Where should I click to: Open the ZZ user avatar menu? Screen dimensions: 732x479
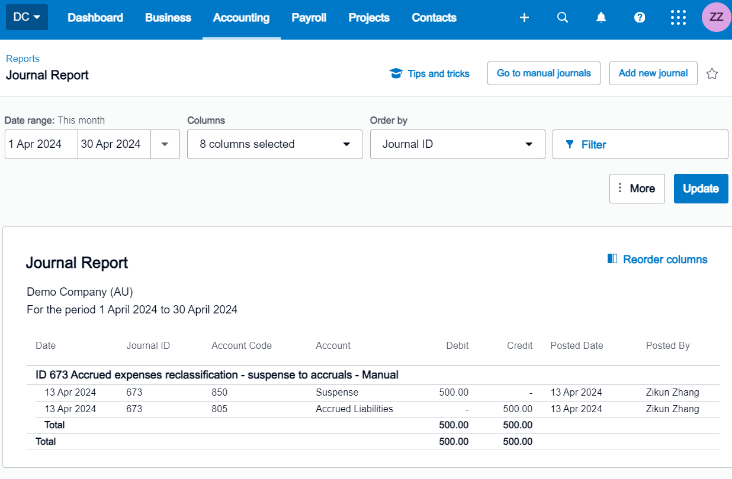coord(716,17)
